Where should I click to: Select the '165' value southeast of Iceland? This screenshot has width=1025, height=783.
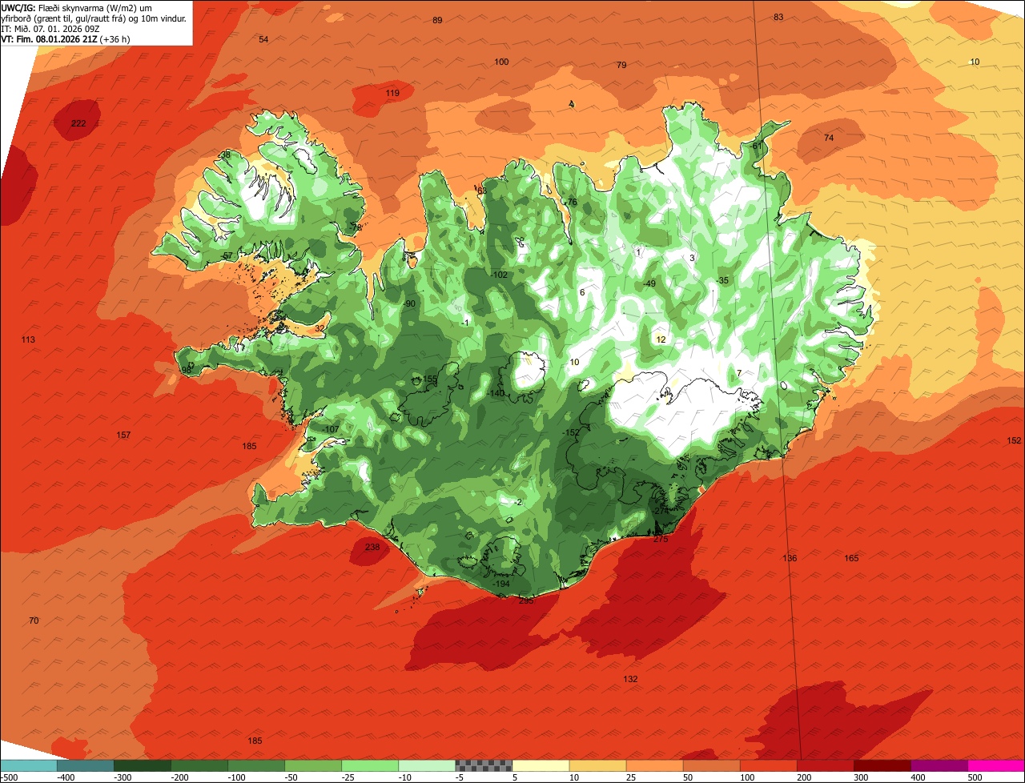(851, 559)
